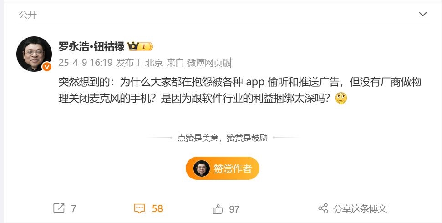Click small avatar inside 赞赏作者 button
This screenshot has height=223, width=442.
[x=201, y=168]
